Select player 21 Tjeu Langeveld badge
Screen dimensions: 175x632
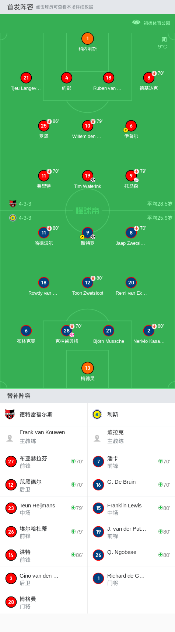[x=26, y=78]
